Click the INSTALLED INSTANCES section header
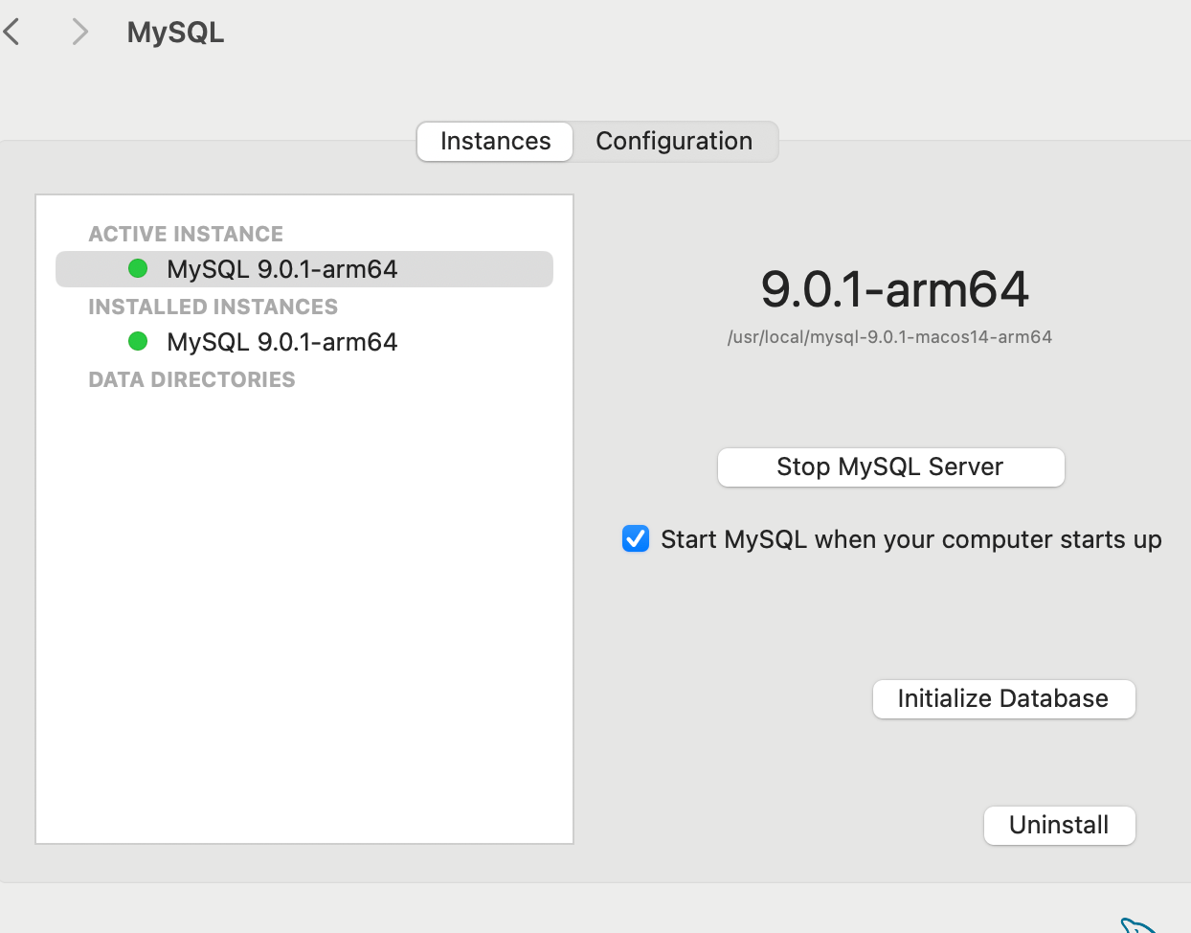This screenshot has height=933, width=1191. point(213,307)
